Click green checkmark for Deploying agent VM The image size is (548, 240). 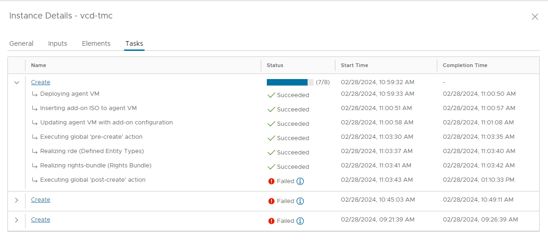[x=271, y=95]
